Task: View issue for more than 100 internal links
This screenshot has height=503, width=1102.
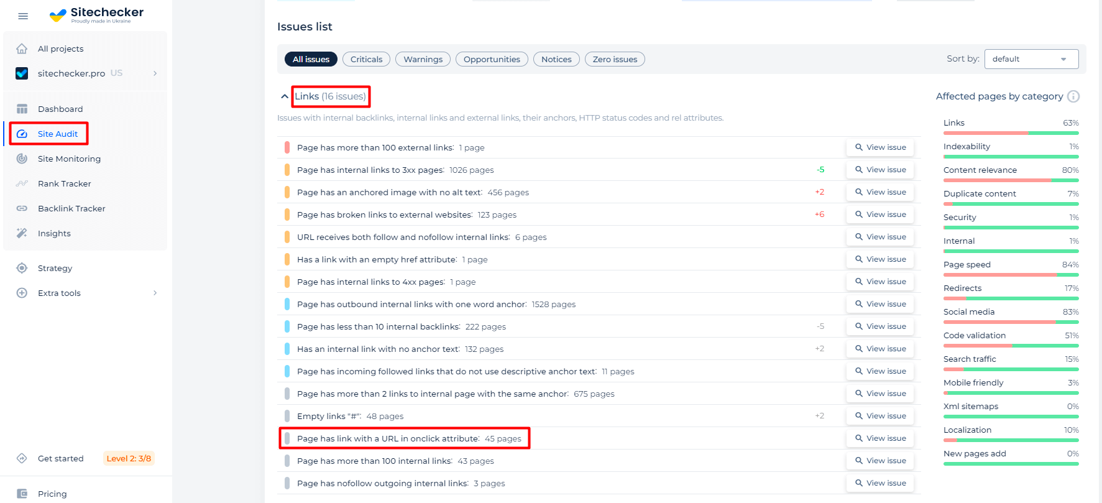Action: click(880, 461)
